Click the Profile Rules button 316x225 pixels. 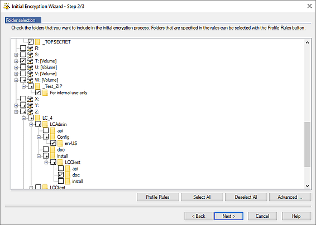pyautogui.click(x=158, y=197)
